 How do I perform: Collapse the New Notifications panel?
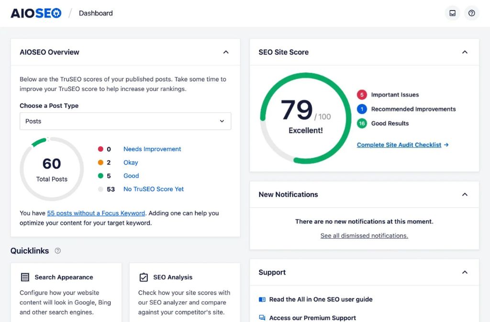pos(465,195)
